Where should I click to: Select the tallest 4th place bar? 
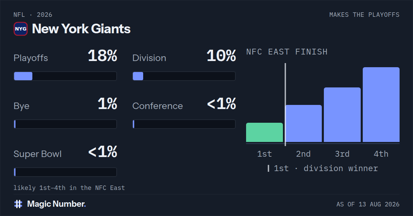pos(381,105)
